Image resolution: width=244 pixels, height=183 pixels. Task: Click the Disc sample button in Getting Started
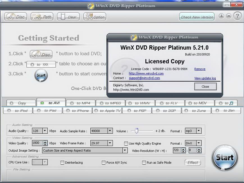pos(41,54)
